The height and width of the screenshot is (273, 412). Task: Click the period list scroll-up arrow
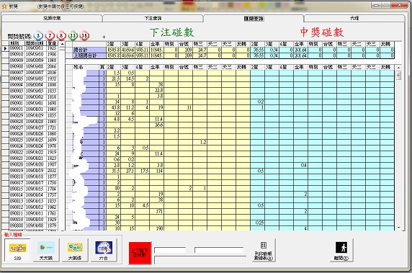(62, 44)
